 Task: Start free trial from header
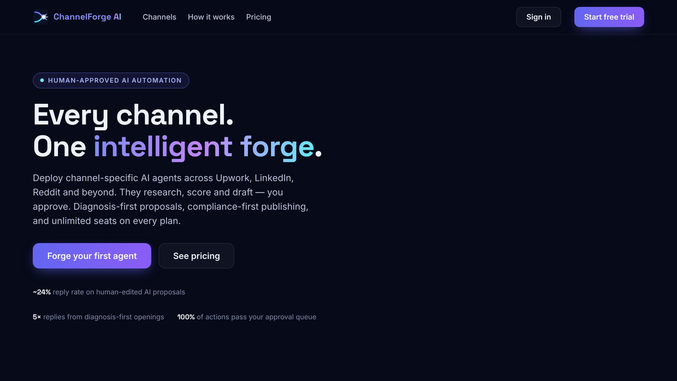tap(609, 17)
